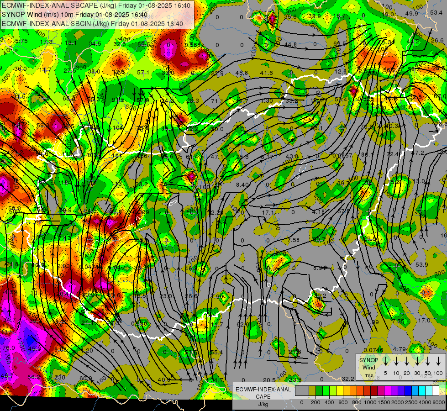The height and width of the screenshot is (411, 447).
Task: Click the map value '17.1'
Action: pyautogui.click(x=268, y=212)
